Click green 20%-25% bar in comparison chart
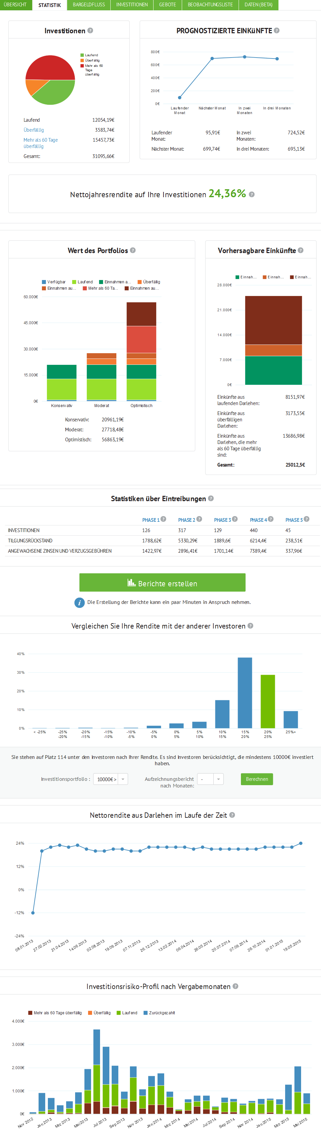321x1132 pixels. pos(268,701)
